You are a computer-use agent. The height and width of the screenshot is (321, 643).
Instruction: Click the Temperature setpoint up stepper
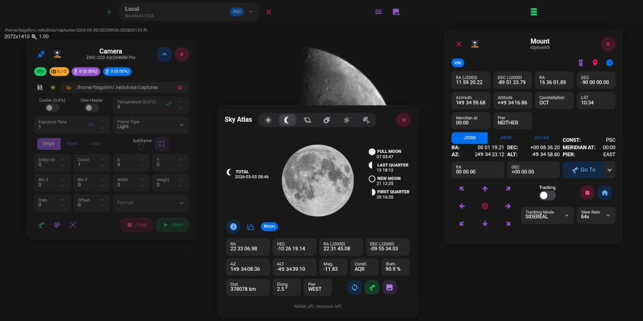[181, 101]
